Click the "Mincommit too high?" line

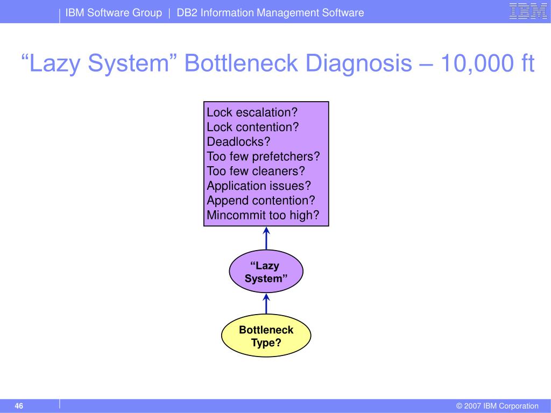[x=263, y=215]
